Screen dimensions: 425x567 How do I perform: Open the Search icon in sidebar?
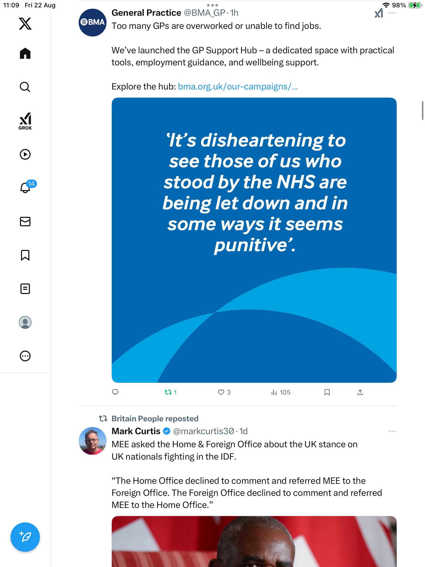pos(25,87)
